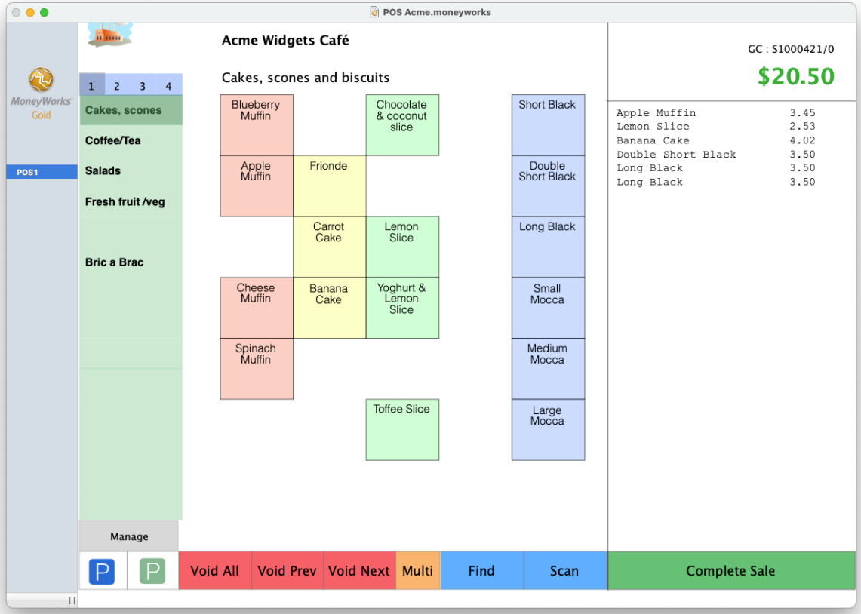Click the MoneyWorks Gold logo
Image resolution: width=861 pixels, height=614 pixels.
tap(42, 94)
